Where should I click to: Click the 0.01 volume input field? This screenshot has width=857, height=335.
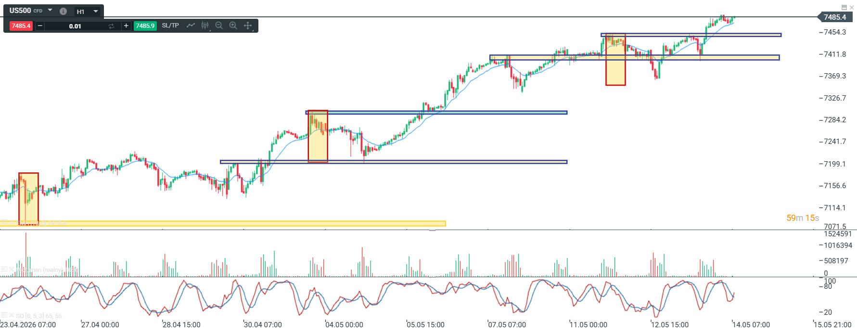click(75, 26)
